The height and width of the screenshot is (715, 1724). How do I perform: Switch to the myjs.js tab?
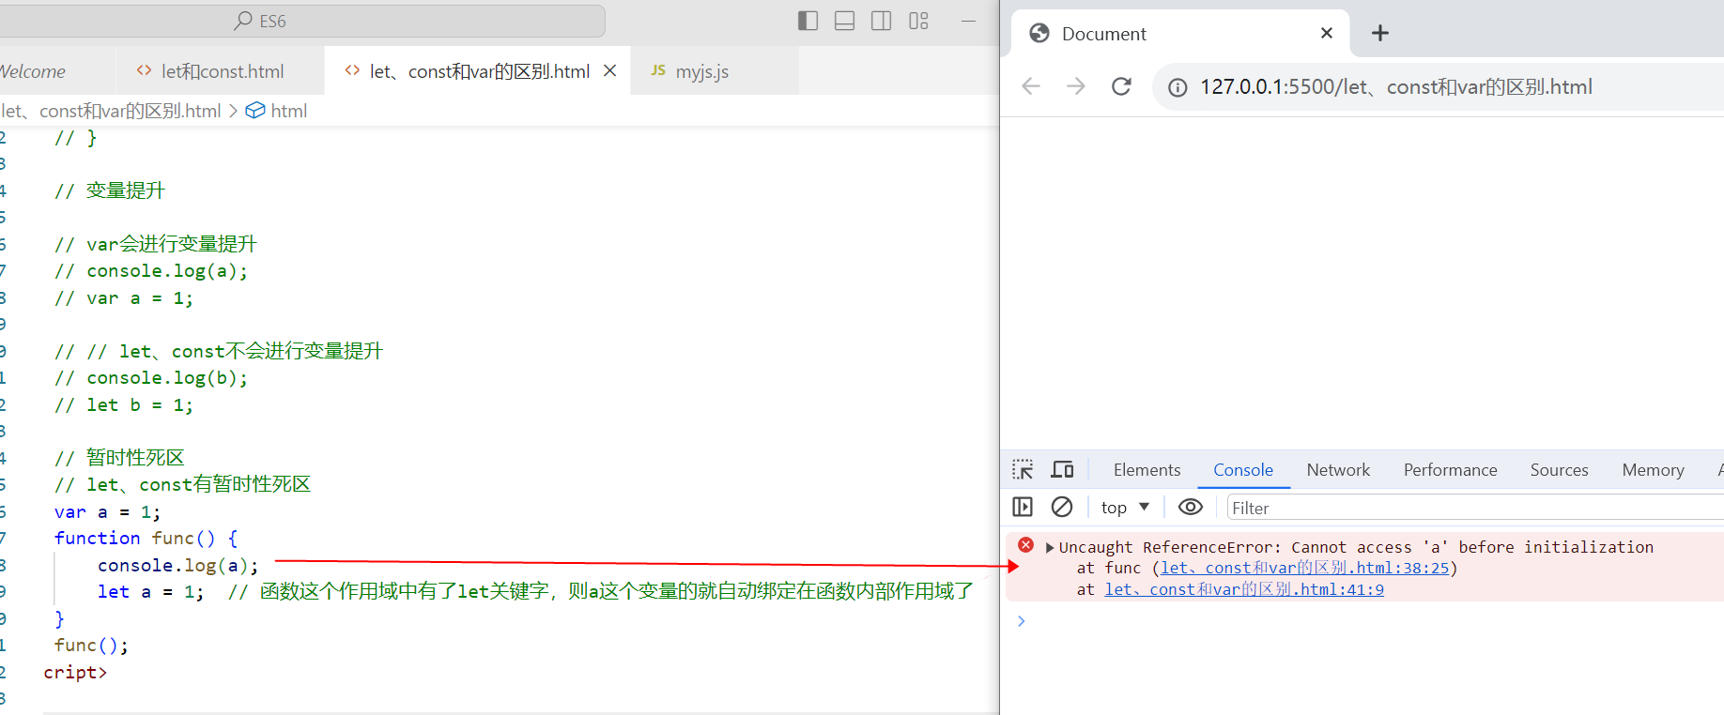701,71
